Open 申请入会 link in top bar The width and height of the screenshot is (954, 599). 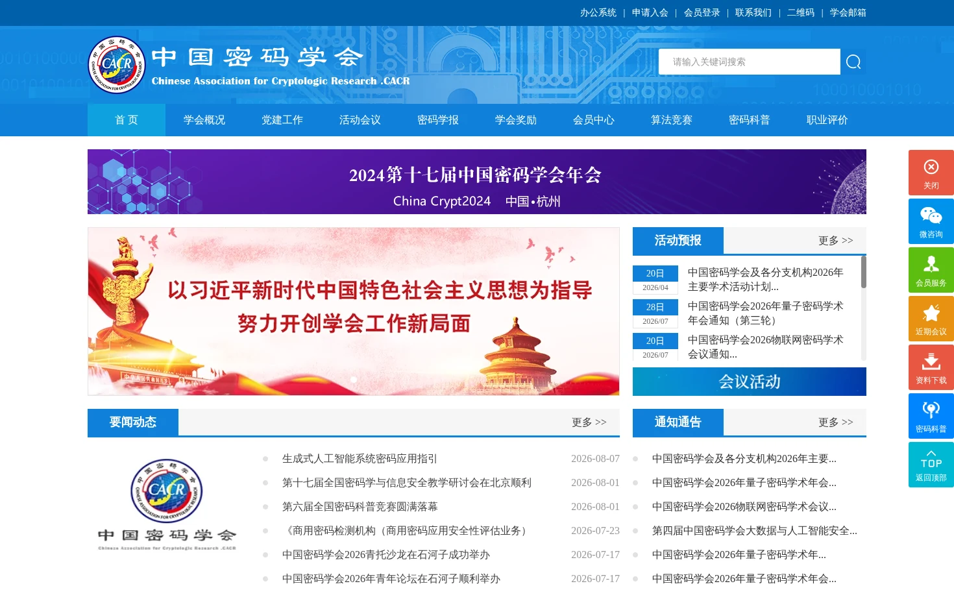coord(650,12)
